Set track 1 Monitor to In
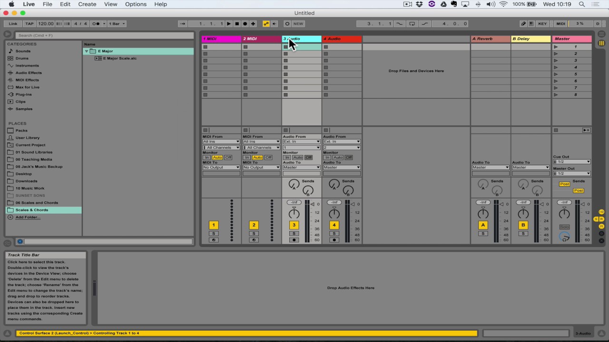This screenshot has height=342, width=609. pos(207,157)
